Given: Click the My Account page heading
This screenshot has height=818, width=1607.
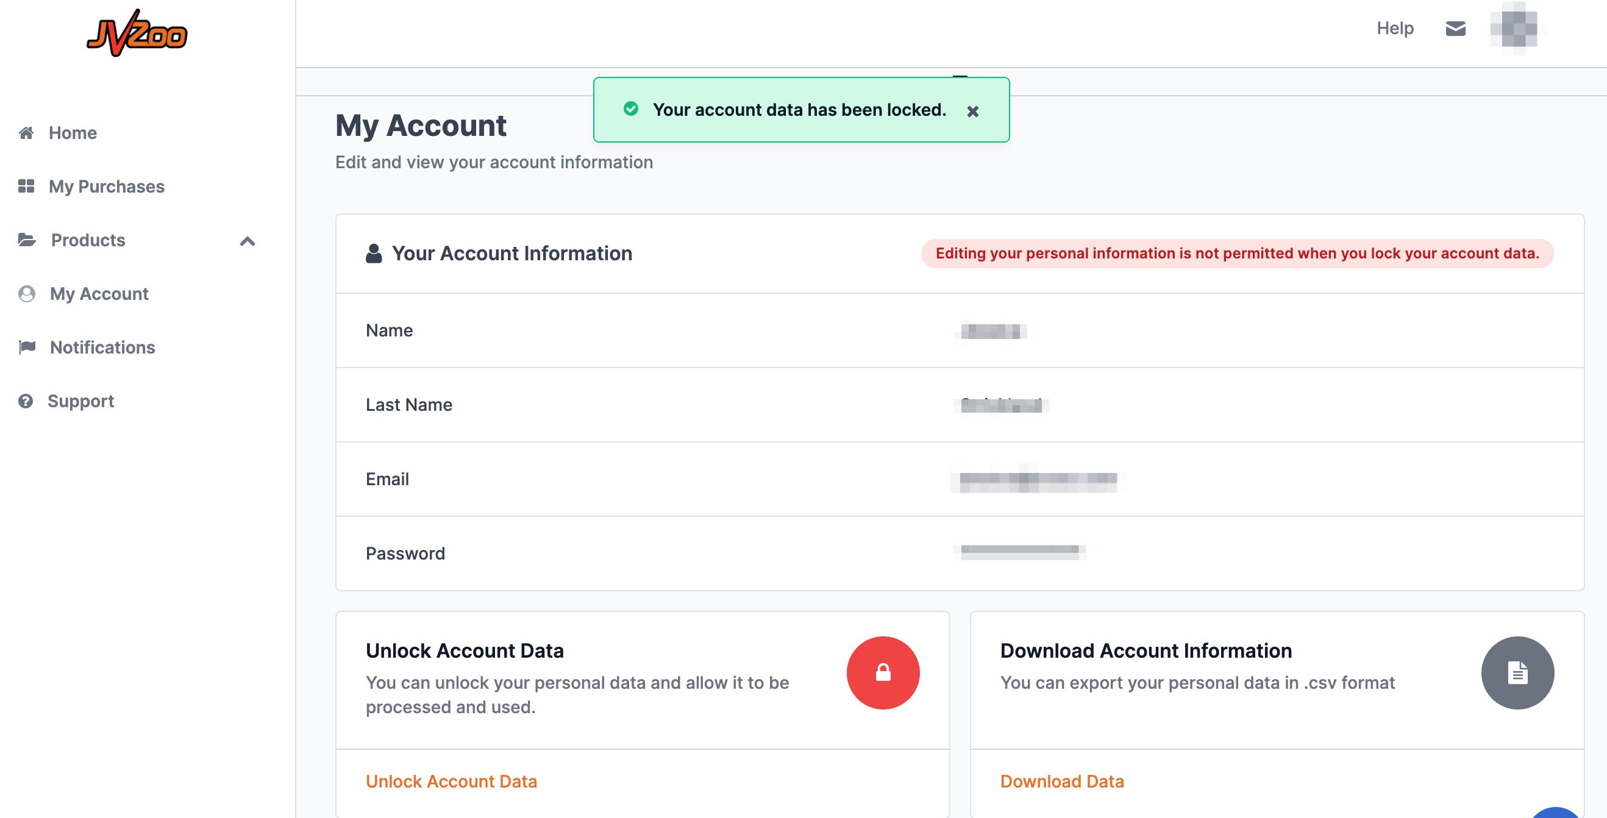Looking at the screenshot, I should pyautogui.click(x=421, y=126).
